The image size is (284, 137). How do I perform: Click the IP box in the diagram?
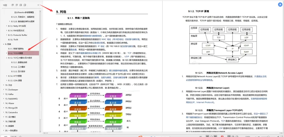pos(232,48)
